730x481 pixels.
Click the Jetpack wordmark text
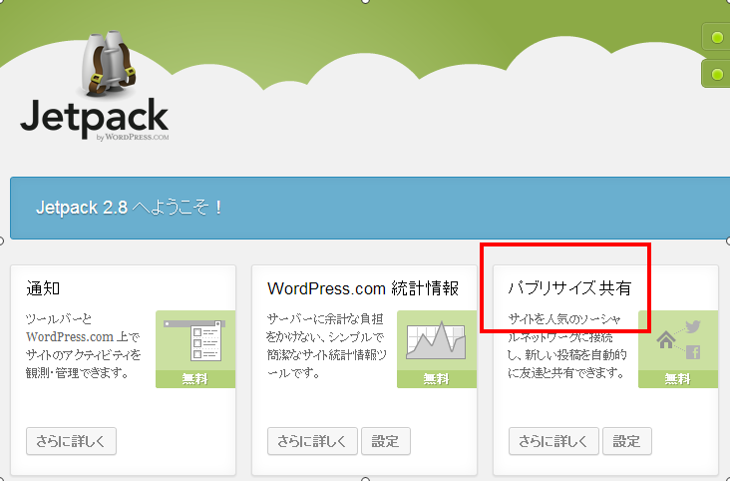94,118
